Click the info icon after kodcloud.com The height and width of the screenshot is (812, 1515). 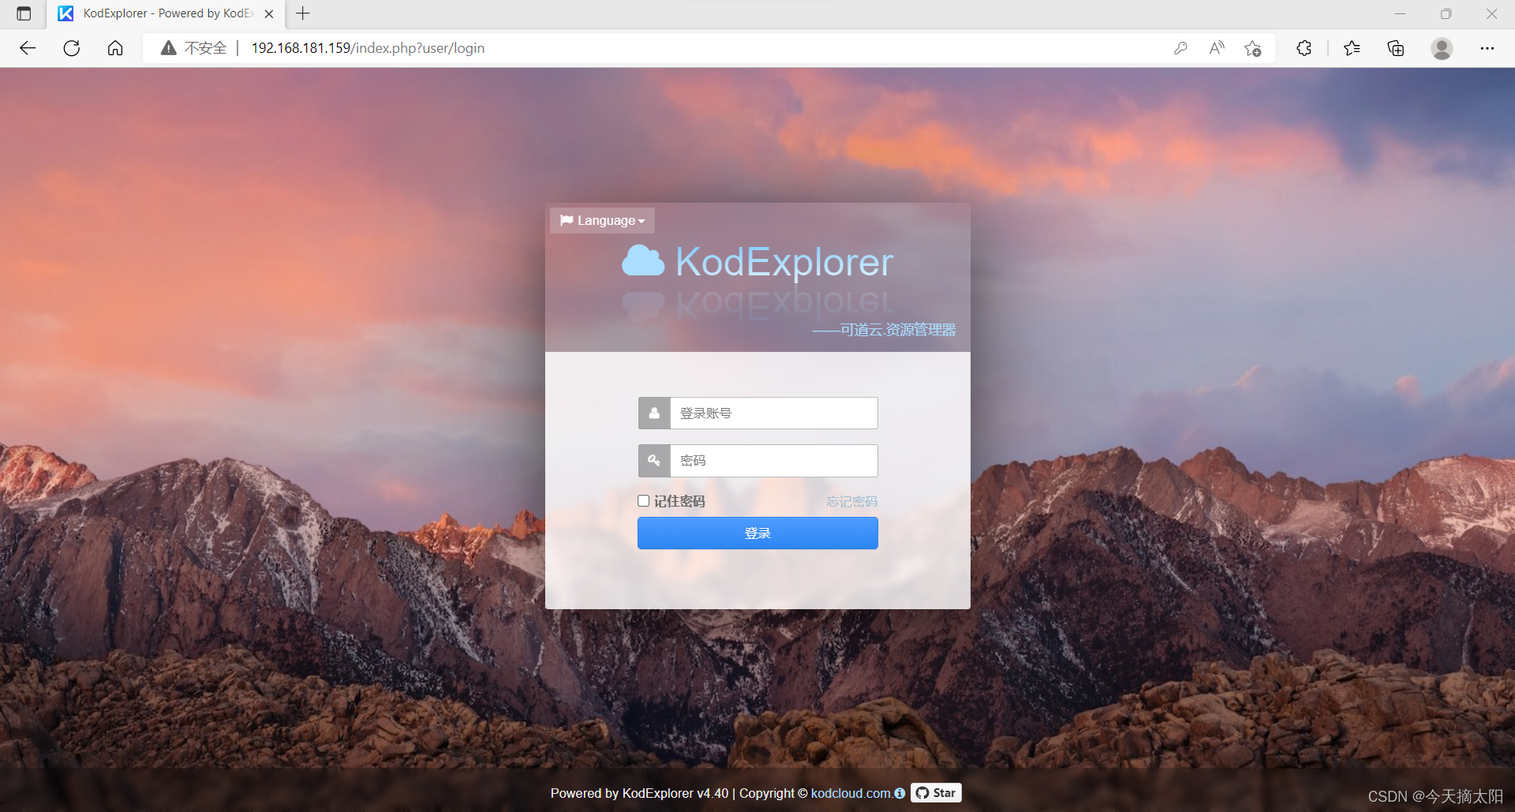(x=900, y=793)
